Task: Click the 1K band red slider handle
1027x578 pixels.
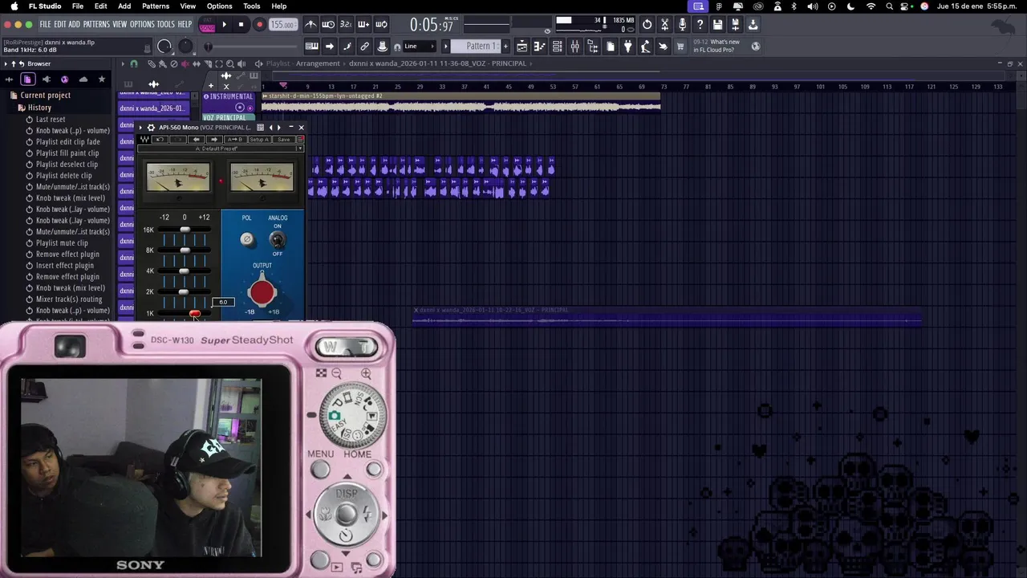Action: pyautogui.click(x=195, y=314)
